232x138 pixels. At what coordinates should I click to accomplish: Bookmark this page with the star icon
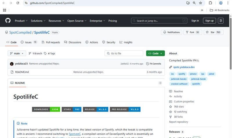[200, 3]
